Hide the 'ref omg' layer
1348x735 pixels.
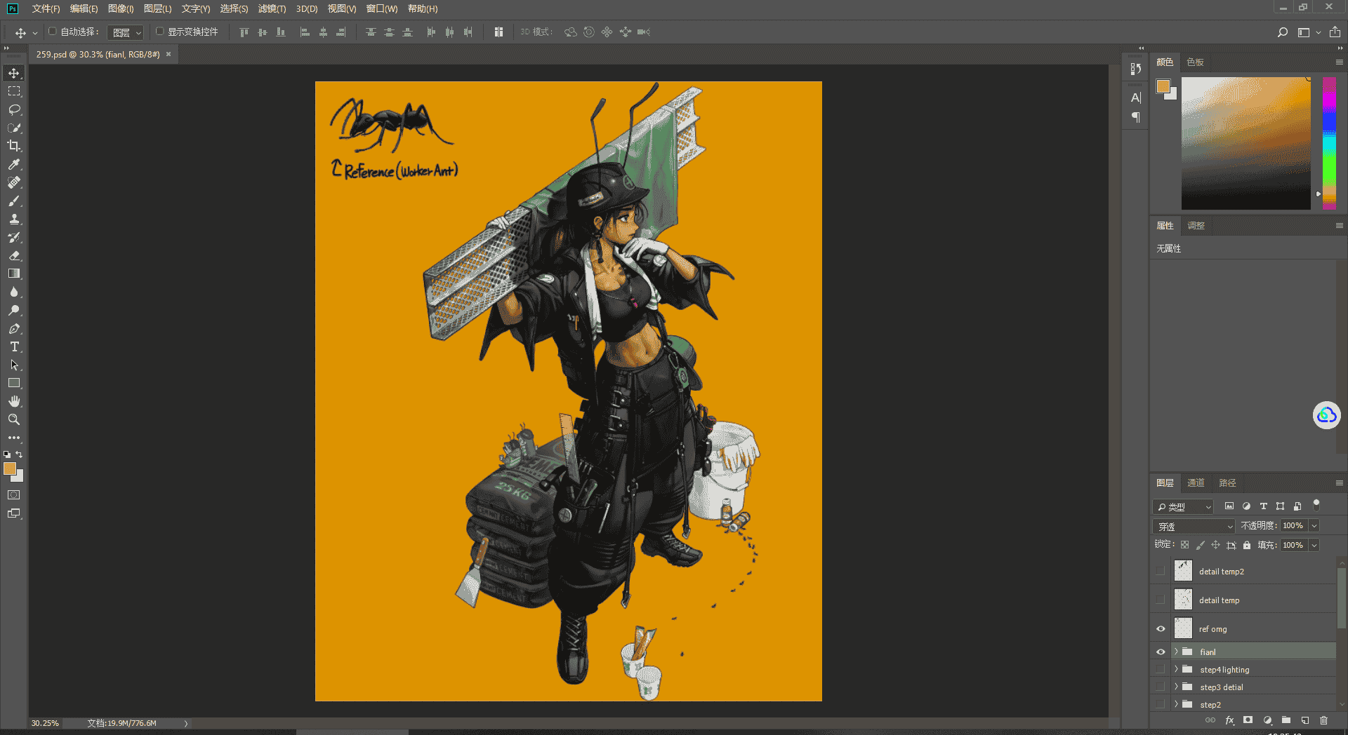click(1161, 629)
